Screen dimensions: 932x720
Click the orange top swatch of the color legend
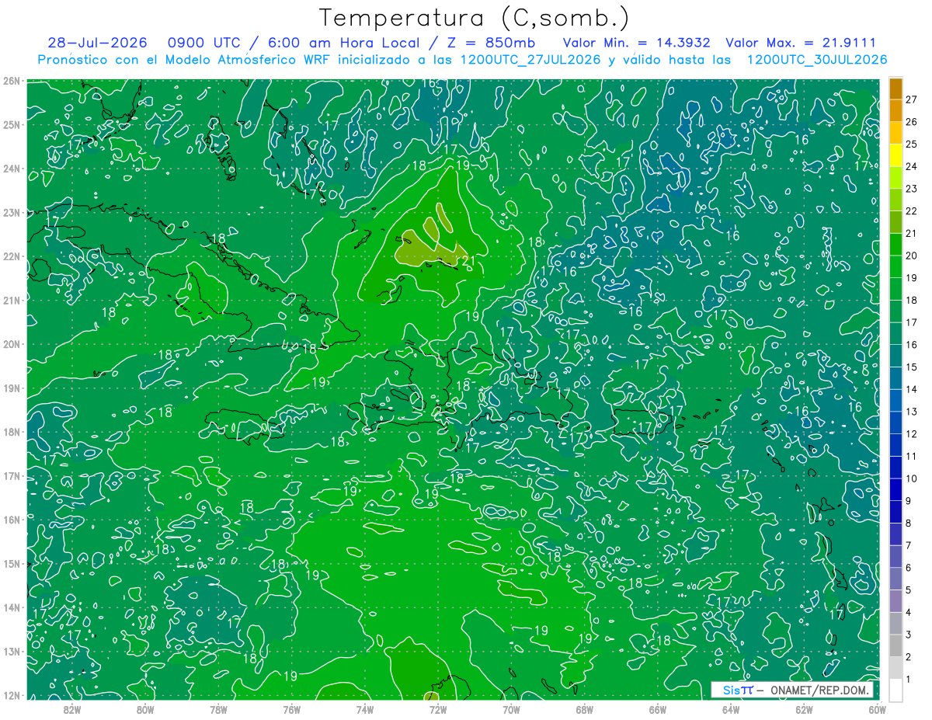click(895, 89)
